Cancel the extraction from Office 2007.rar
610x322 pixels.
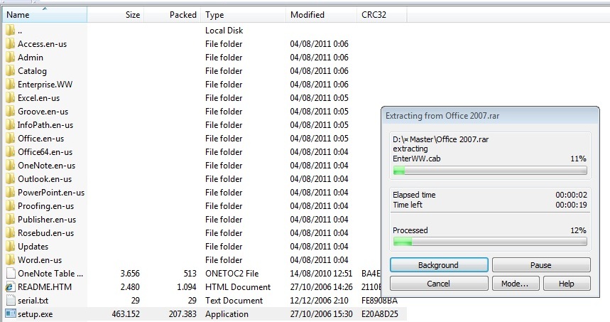(x=439, y=284)
